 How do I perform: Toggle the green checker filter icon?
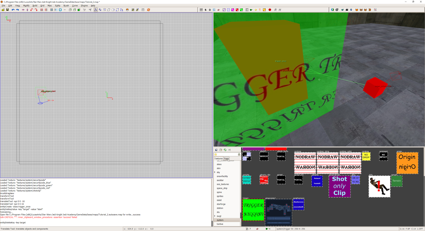point(241,10)
